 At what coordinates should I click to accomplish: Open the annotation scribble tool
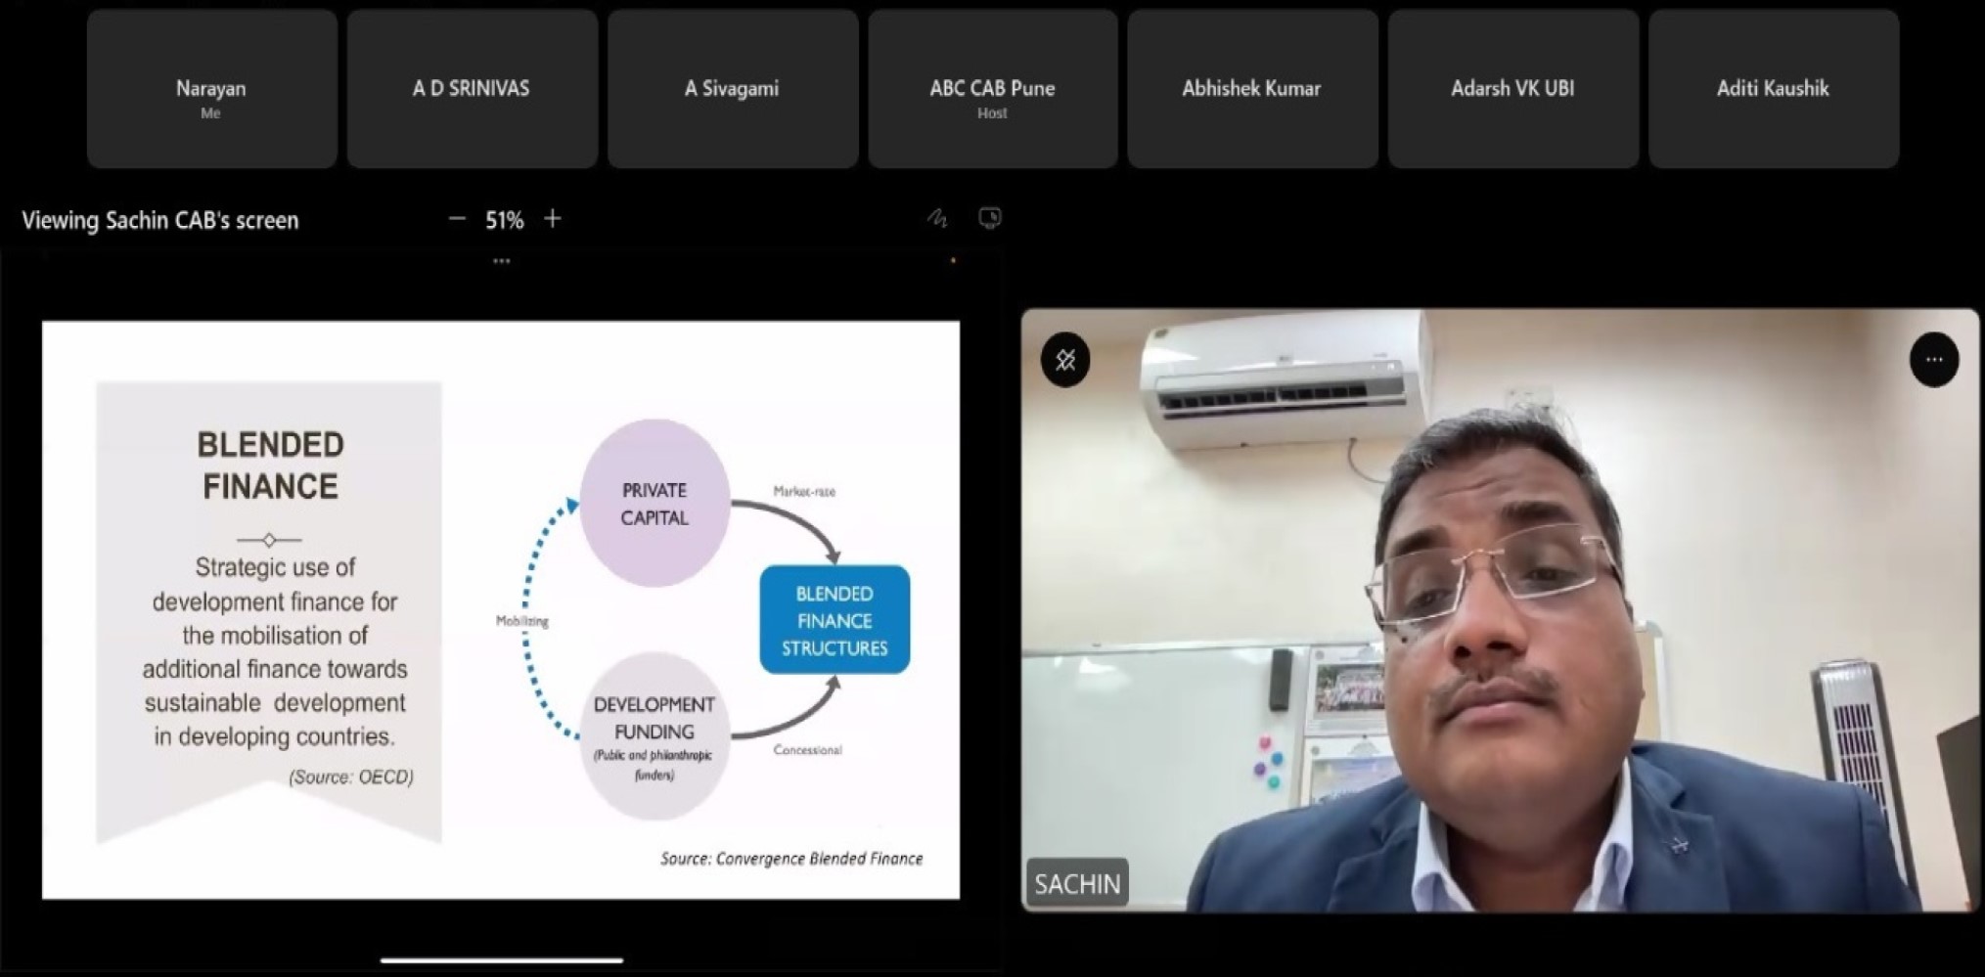937,219
